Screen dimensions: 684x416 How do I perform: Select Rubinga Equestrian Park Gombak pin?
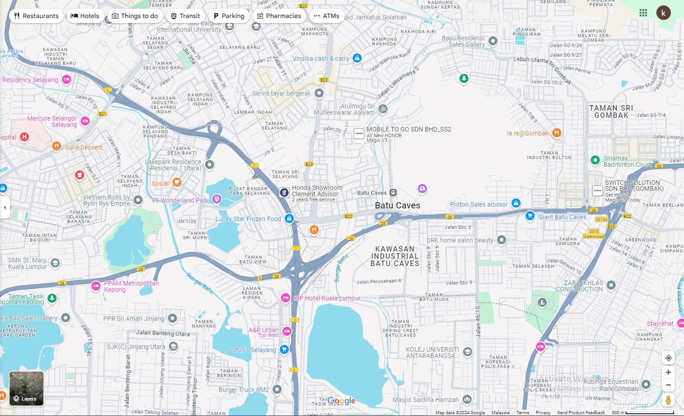pyautogui.click(x=646, y=384)
